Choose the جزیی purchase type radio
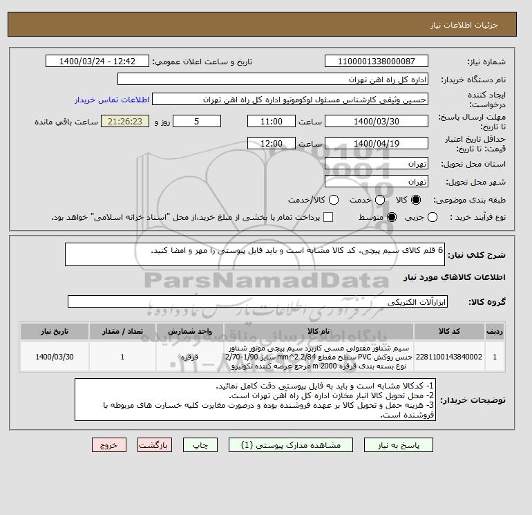 pyautogui.click(x=433, y=217)
